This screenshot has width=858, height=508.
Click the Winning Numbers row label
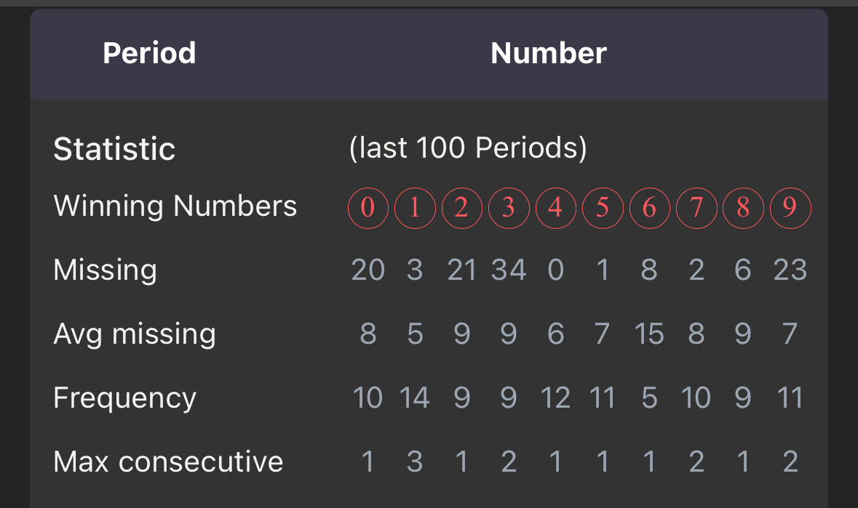pos(175,206)
